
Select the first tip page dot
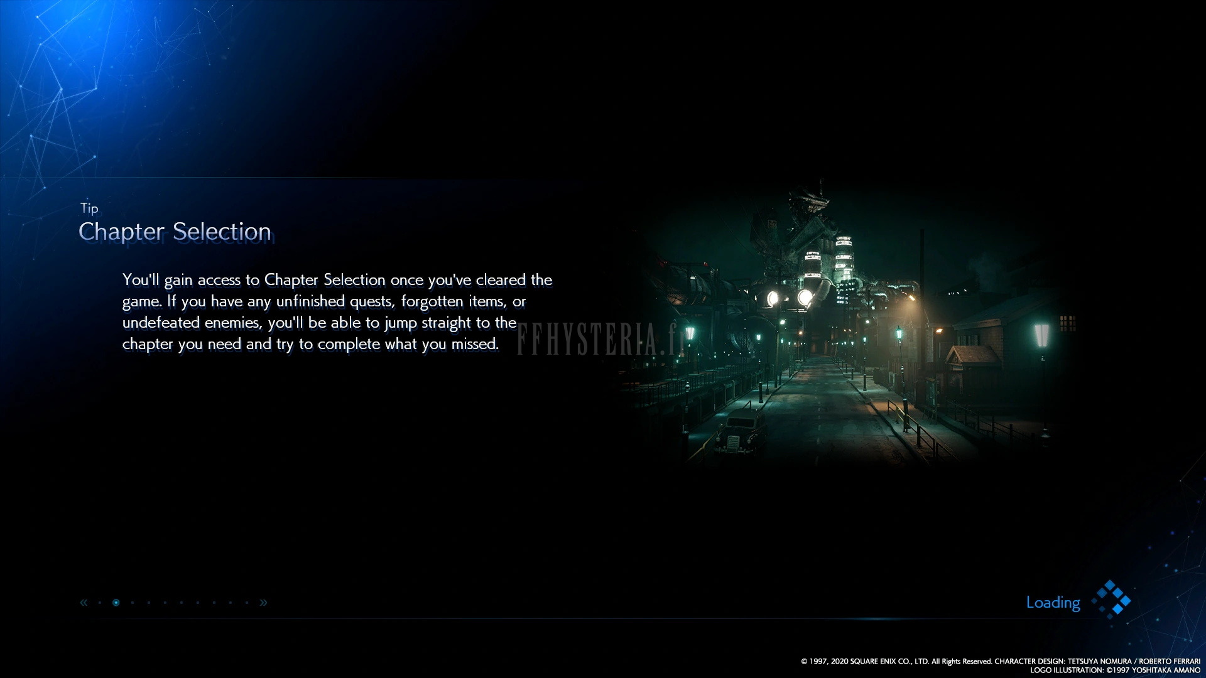[100, 603]
